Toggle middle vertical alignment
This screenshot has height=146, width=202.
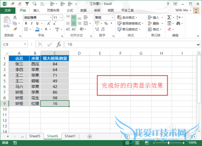click(74, 17)
